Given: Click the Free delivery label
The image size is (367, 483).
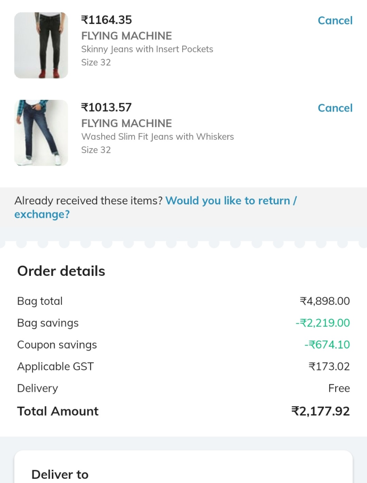Looking at the screenshot, I should 339,389.
